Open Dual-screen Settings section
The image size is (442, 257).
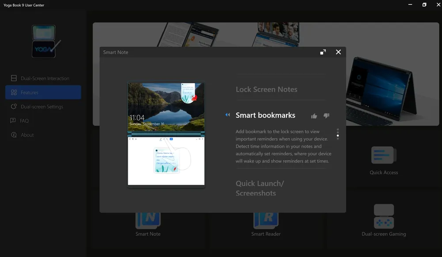(x=43, y=107)
